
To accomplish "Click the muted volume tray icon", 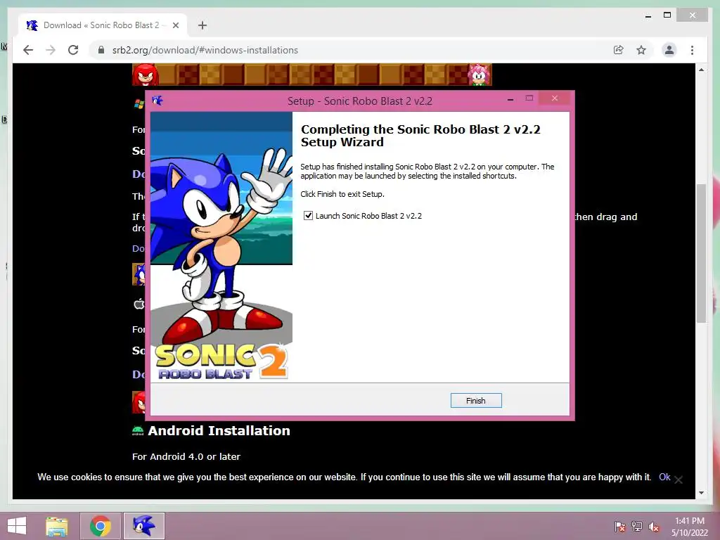I will coord(654,527).
